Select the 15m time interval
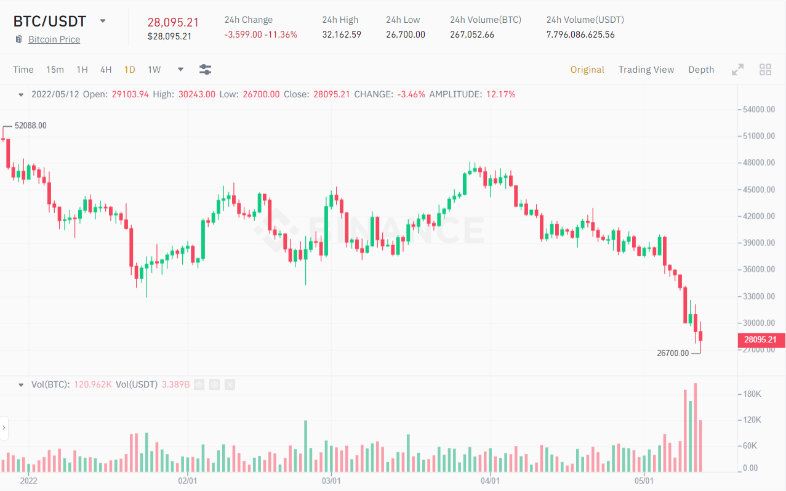786x491 pixels. pyautogui.click(x=55, y=70)
